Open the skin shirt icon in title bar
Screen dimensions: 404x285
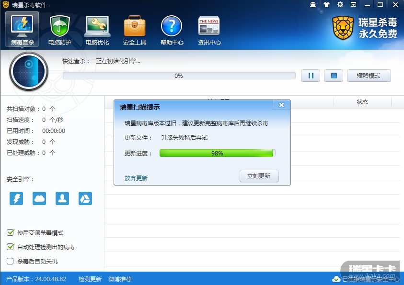[x=326, y=4]
